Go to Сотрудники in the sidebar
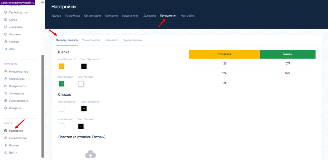 point(17,79)
